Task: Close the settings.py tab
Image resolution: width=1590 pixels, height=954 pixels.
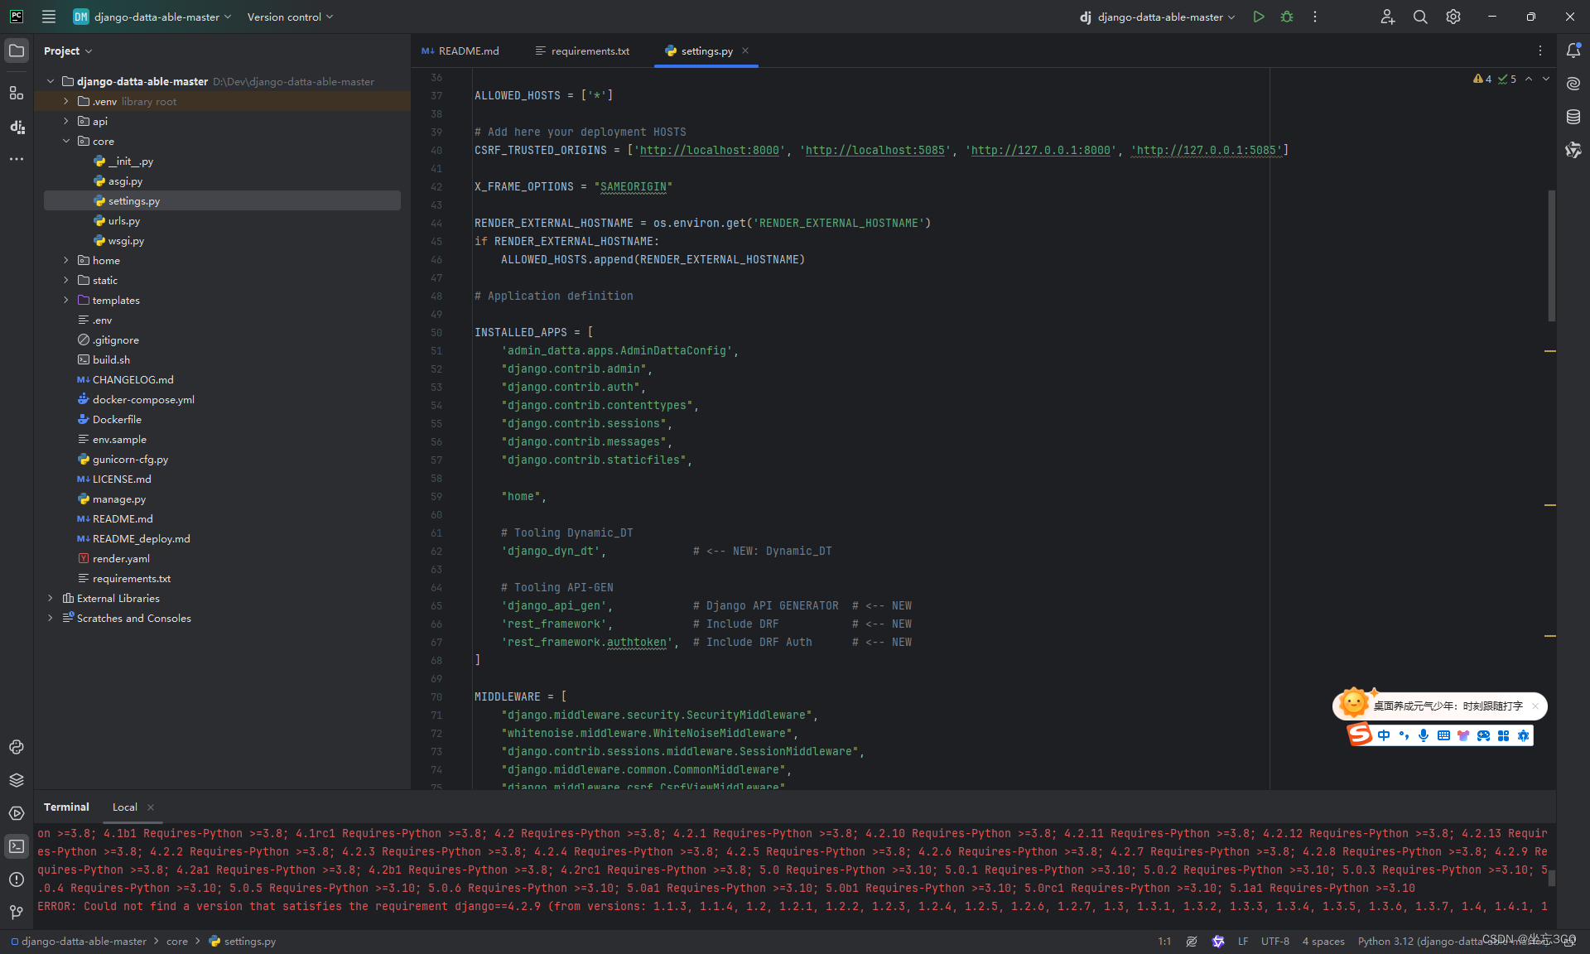Action: (x=745, y=51)
